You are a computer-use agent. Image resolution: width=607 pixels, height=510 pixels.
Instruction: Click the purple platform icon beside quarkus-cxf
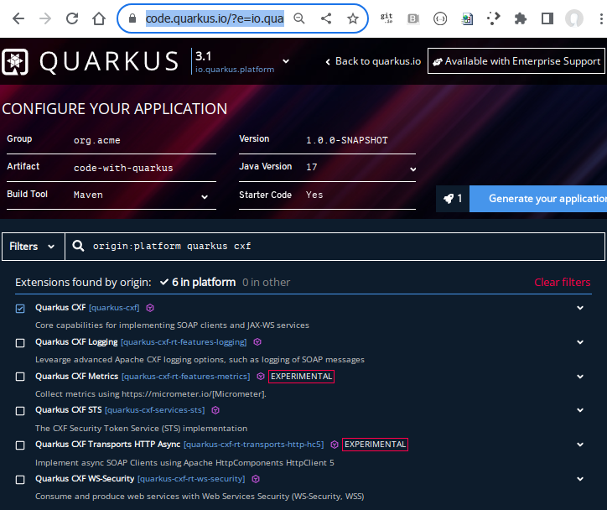coord(150,308)
